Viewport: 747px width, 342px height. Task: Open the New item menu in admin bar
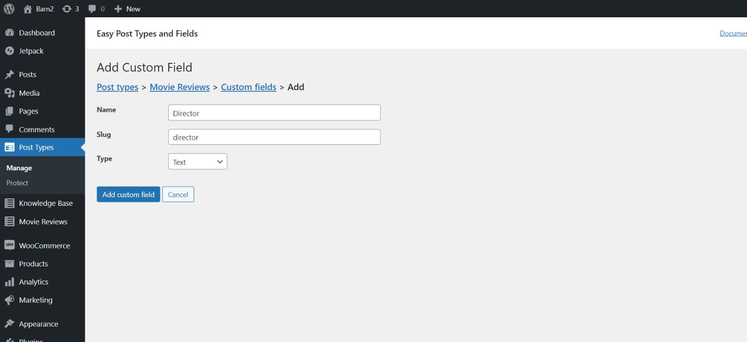pyautogui.click(x=127, y=9)
